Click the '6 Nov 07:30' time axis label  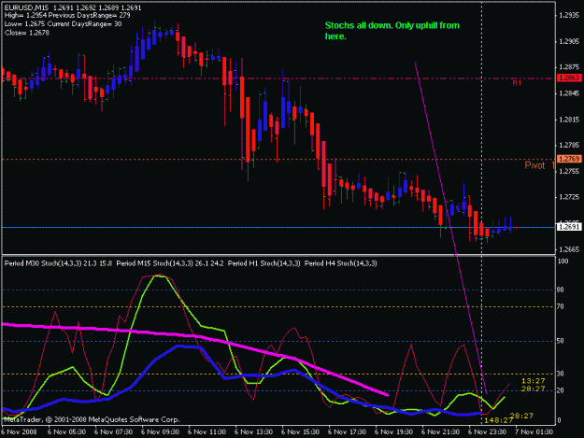pyautogui.click(x=114, y=432)
